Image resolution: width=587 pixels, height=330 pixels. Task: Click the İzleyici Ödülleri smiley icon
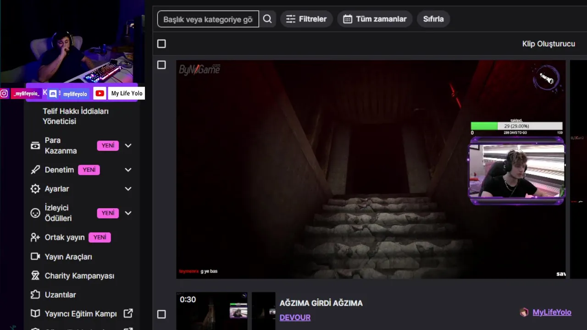pos(35,213)
